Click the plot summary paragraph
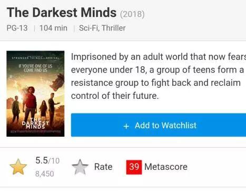246x193 pixels. point(159,76)
